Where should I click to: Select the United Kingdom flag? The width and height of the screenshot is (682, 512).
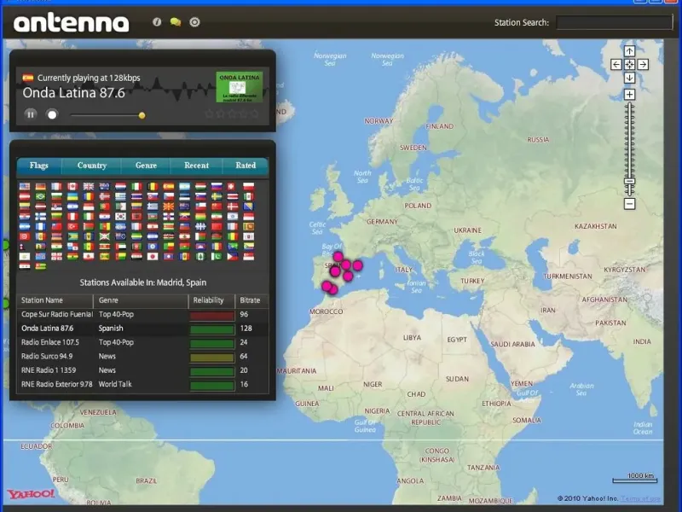point(89,186)
